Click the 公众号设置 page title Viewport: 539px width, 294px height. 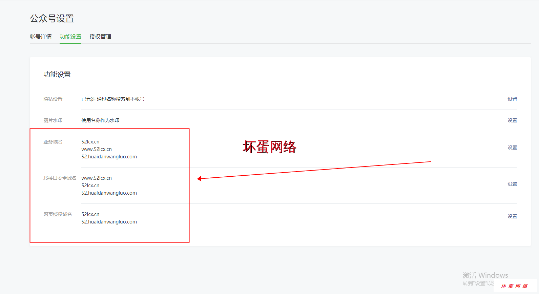click(x=52, y=18)
